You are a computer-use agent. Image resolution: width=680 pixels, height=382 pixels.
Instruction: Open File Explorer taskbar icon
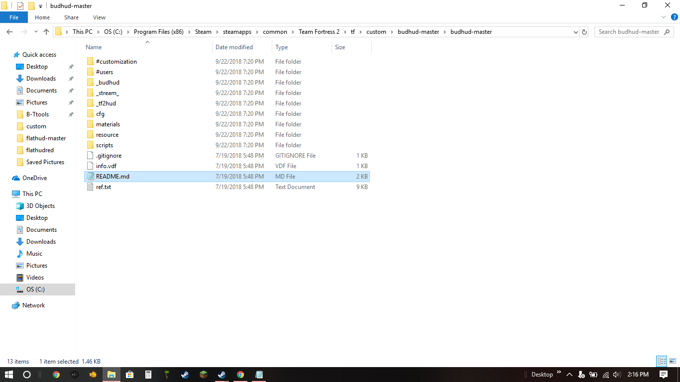(111, 375)
